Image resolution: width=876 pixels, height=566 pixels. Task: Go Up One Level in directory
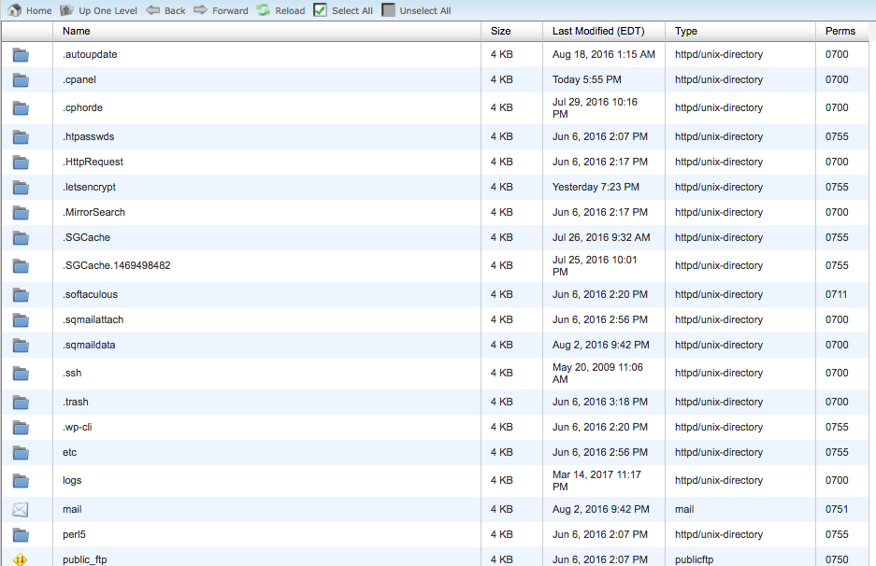pyautogui.click(x=67, y=10)
